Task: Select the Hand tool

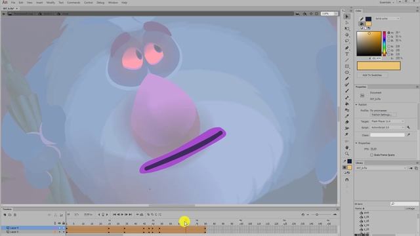Action: 347,147
